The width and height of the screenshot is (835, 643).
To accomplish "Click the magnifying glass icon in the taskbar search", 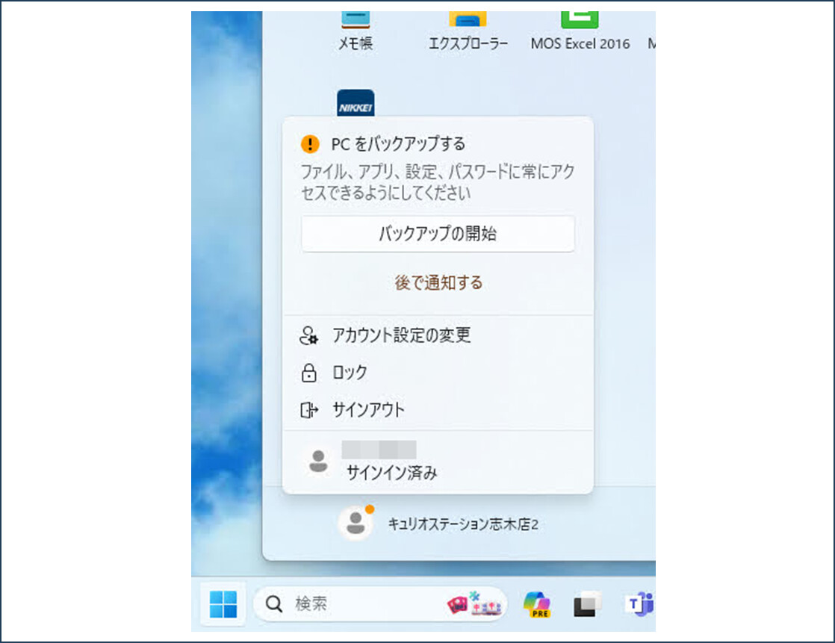I will pos(274,603).
